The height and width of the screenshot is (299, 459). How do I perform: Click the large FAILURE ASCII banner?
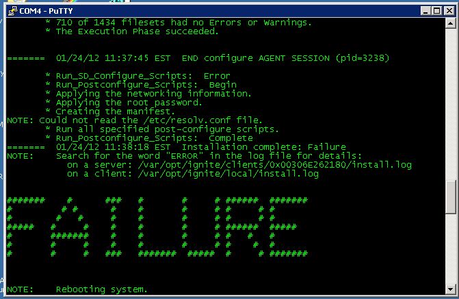point(157,226)
